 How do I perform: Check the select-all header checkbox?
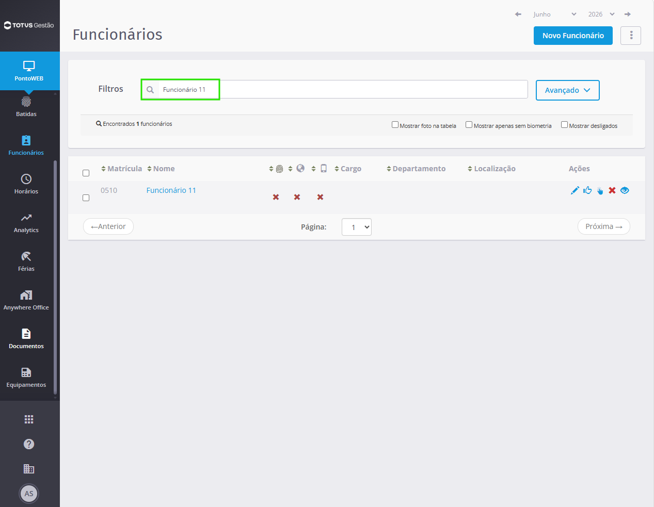click(86, 173)
